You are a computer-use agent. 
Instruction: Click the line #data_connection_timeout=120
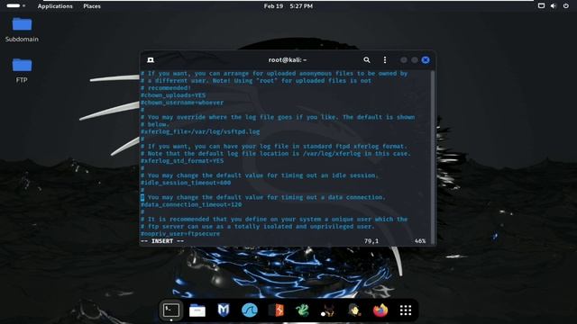coord(191,204)
